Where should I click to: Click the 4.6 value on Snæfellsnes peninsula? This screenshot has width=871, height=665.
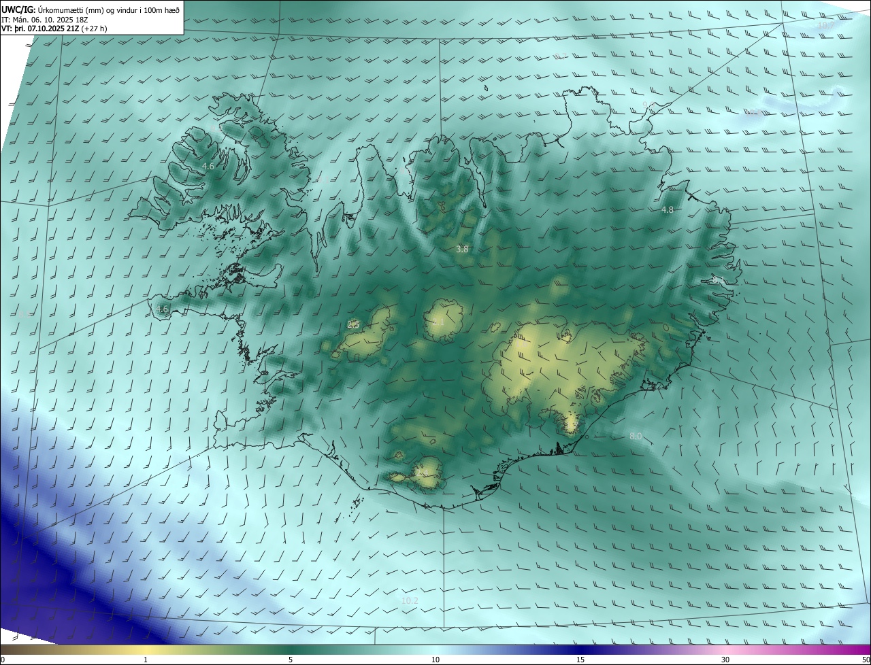tap(162, 309)
